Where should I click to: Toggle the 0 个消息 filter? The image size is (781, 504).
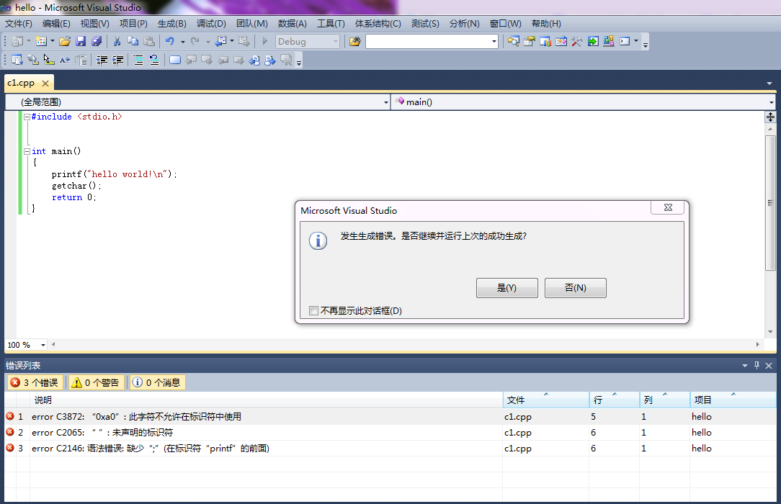pyautogui.click(x=157, y=382)
